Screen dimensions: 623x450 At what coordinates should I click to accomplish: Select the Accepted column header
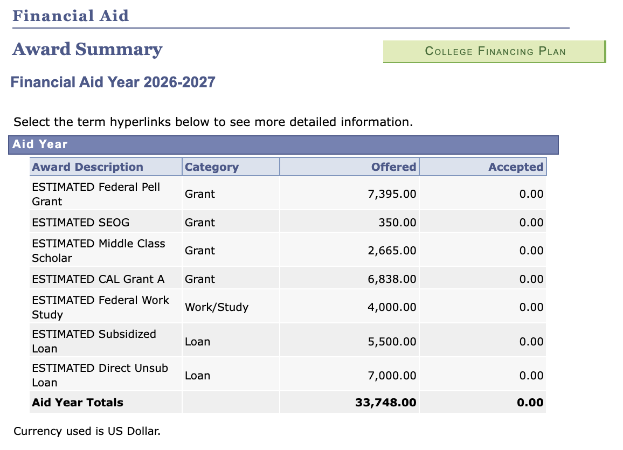point(515,167)
